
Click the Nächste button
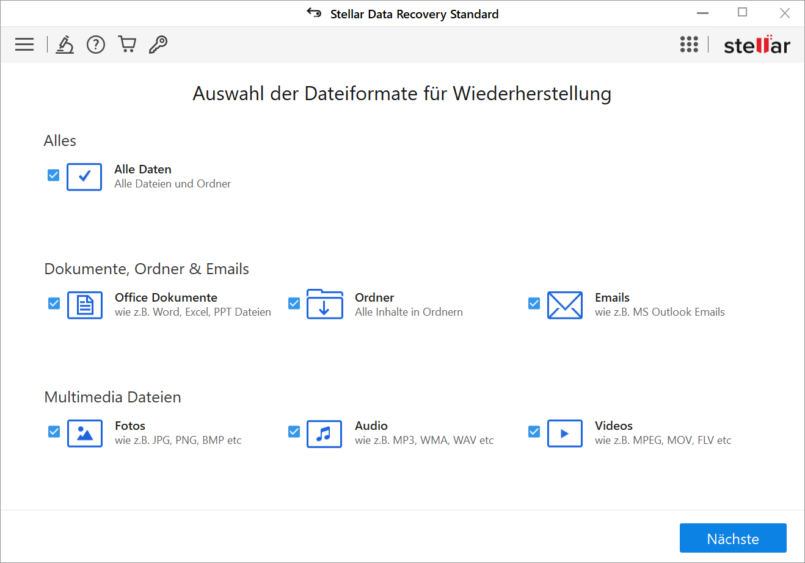732,538
